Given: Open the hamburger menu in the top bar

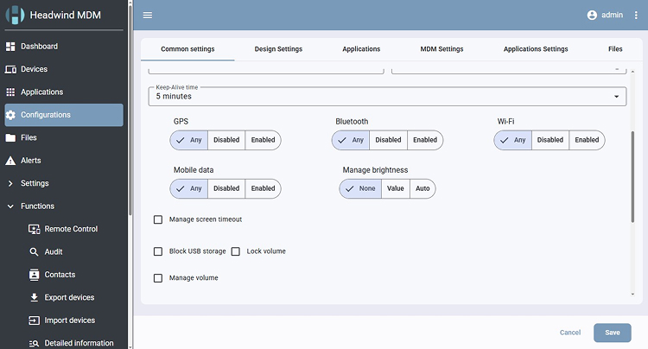Looking at the screenshot, I should click(x=148, y=15).
